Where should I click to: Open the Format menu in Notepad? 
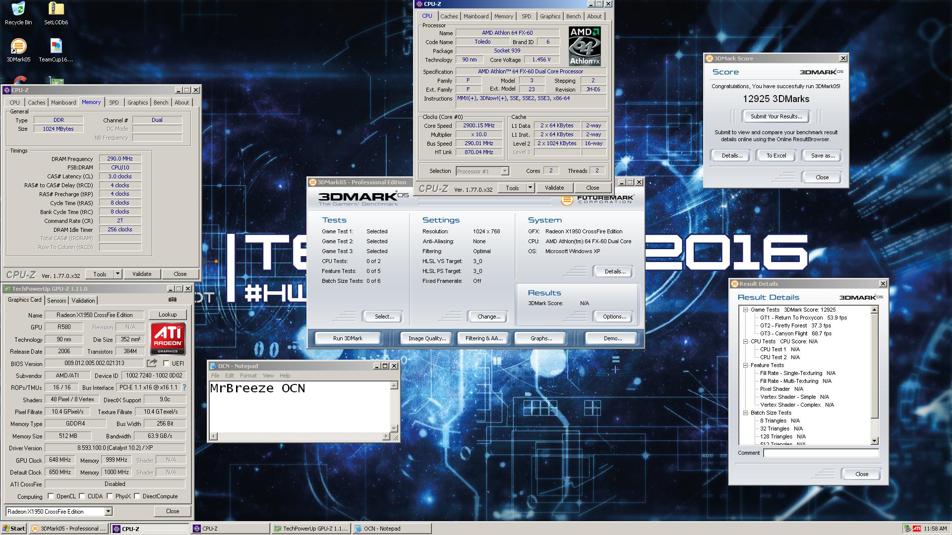248,375
